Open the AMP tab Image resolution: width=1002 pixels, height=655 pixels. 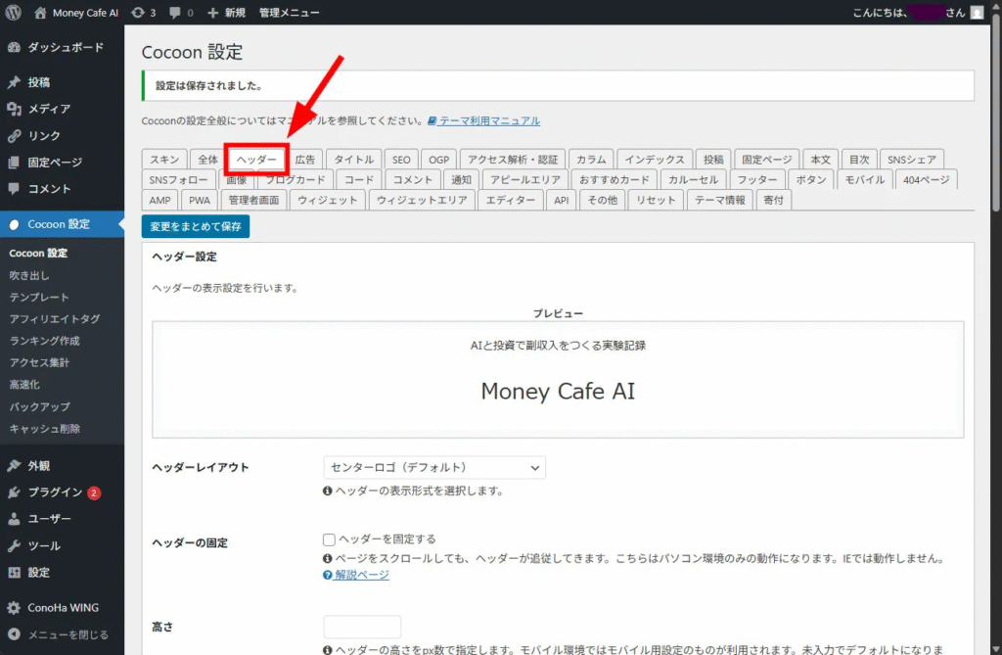click(159, 200)
